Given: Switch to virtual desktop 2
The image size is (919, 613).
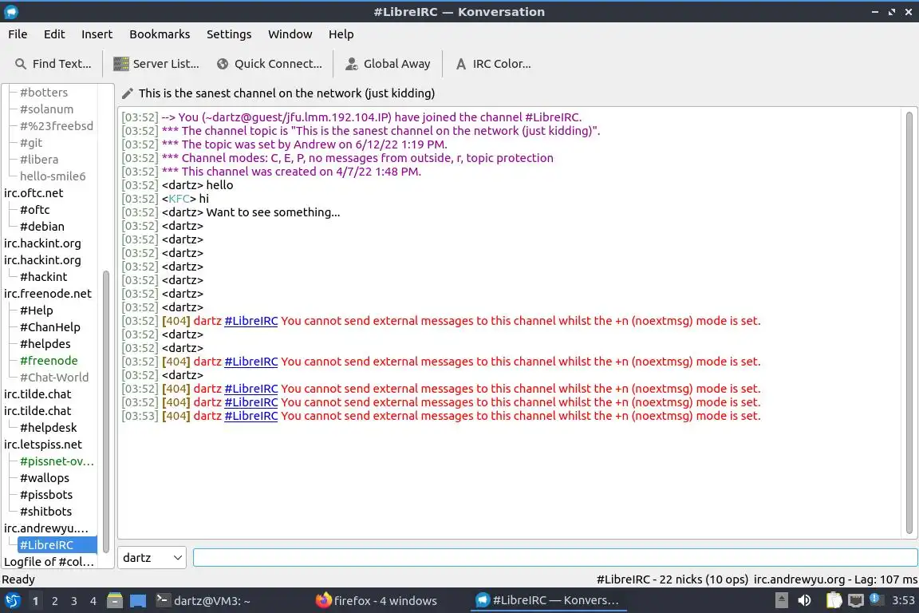Looking at the screenshot, I should tap(54, 601).
